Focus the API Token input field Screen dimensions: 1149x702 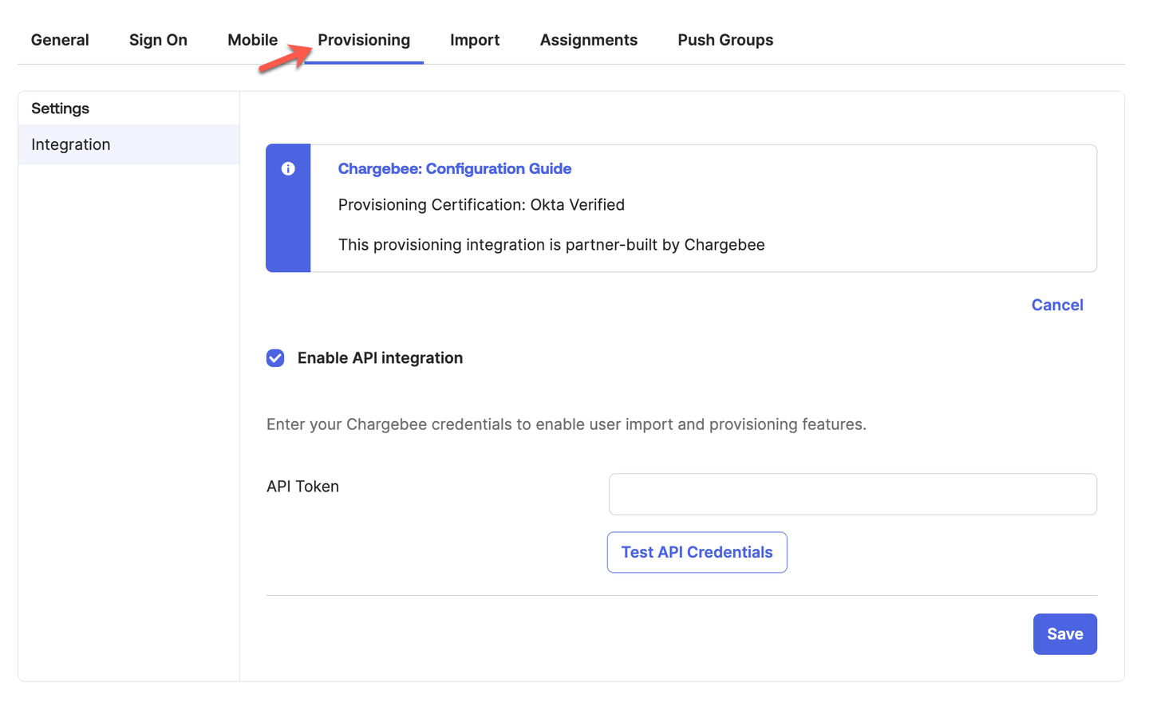click(x=852, y=495)
